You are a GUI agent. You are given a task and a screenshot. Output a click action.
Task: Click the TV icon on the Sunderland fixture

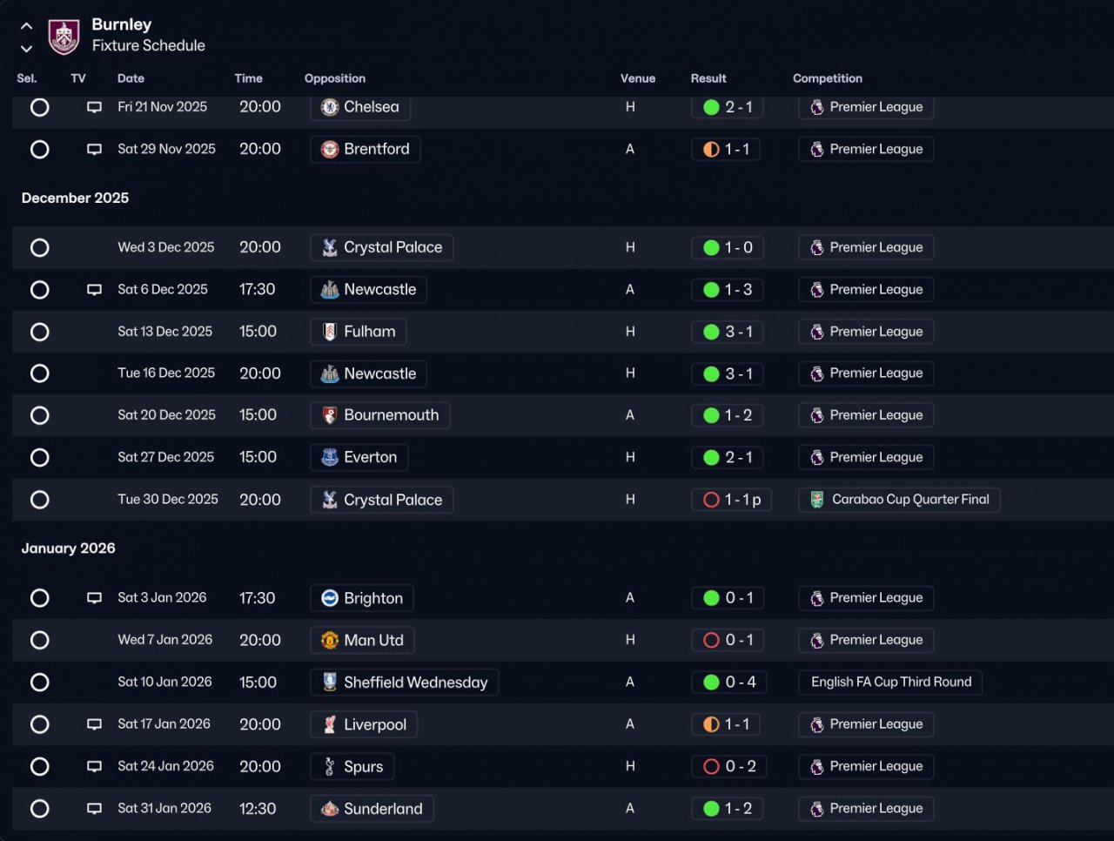point(94,809)
